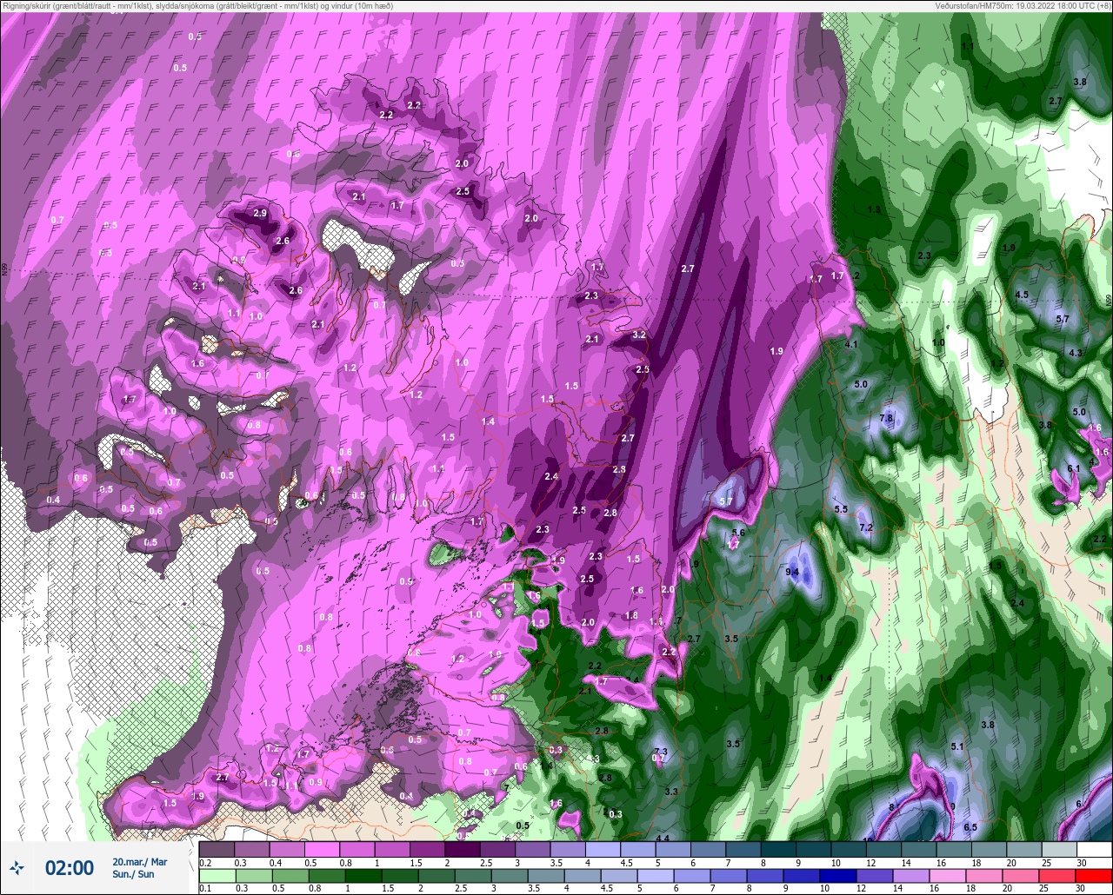Screen dimensions: 1113x895
Task: Click the 5.1 precipitation value at lower right
Action: click(957, 746)
